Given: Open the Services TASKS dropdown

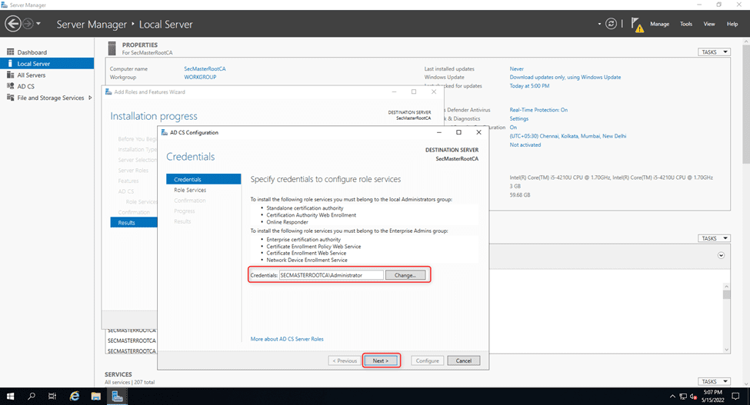Looking at the screenshot, I should pyautogui.click(x=714, y=382).
